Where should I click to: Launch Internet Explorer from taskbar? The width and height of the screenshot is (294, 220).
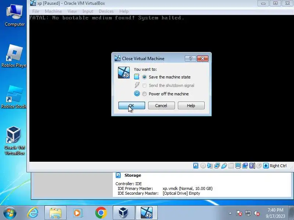[x=33, y=213]
